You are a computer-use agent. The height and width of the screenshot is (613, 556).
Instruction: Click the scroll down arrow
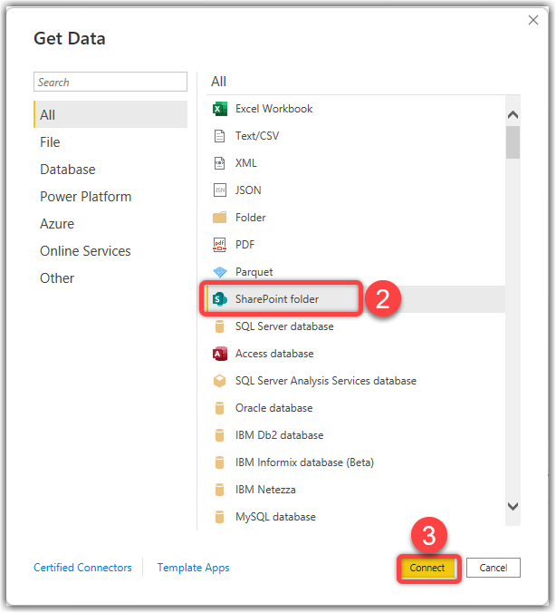(x=513, y=506)
